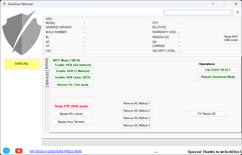The image size is (242, 155).
Task: Enable ADB using the old method
Action: (73, 65)
